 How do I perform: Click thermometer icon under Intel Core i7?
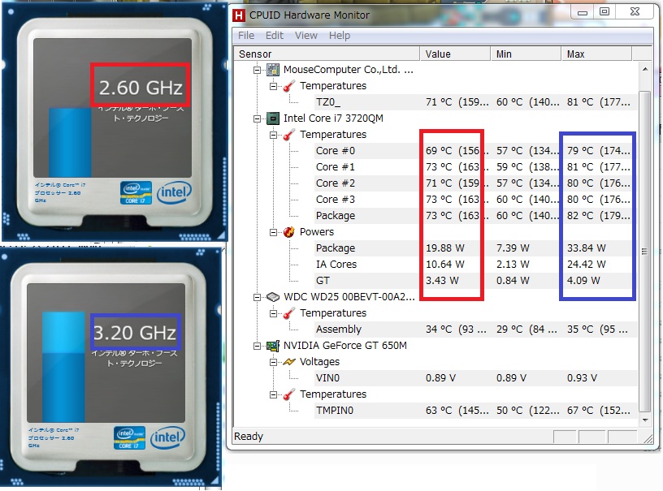click(289, 135)
